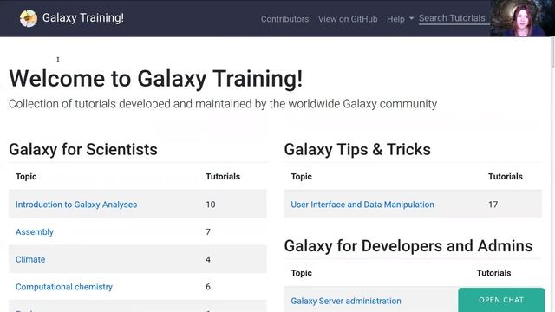Focus the Search Tutorials field
This screenshot has height=312, width=555.
[454, 18]
